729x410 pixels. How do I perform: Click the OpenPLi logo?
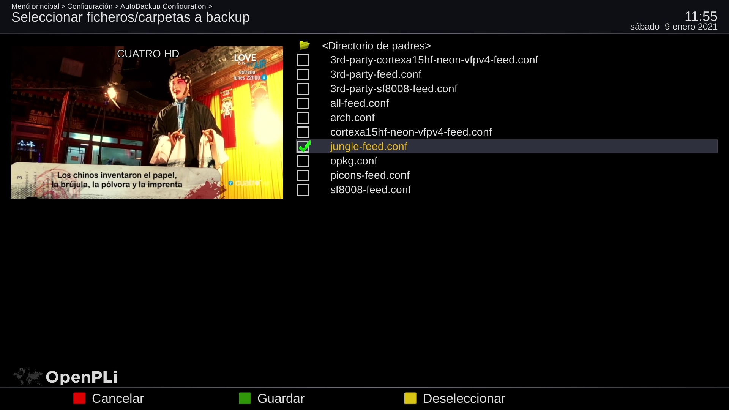click(x=66, y=377)
